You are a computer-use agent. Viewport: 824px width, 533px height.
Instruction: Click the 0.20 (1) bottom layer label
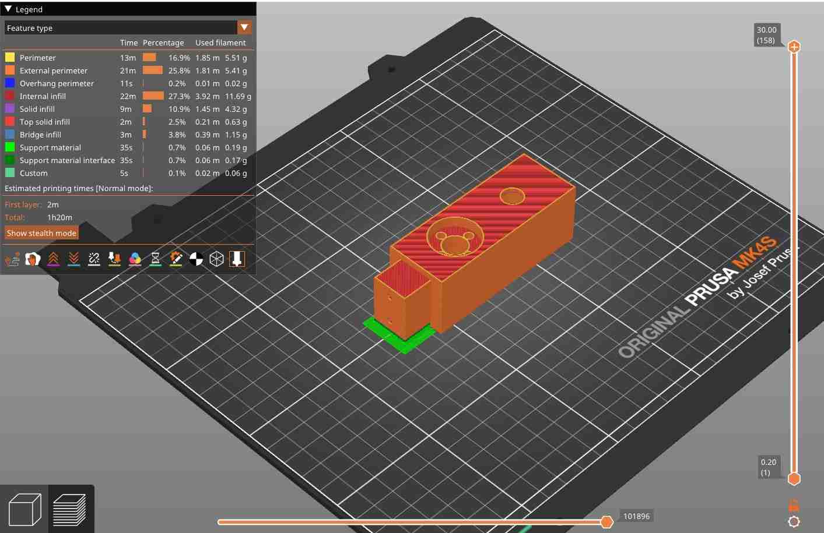click(x=767, y=467)
